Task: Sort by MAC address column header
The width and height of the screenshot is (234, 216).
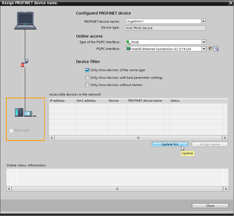Action: (91, 100)
